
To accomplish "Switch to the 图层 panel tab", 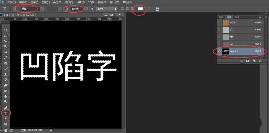I will (221, 17).
